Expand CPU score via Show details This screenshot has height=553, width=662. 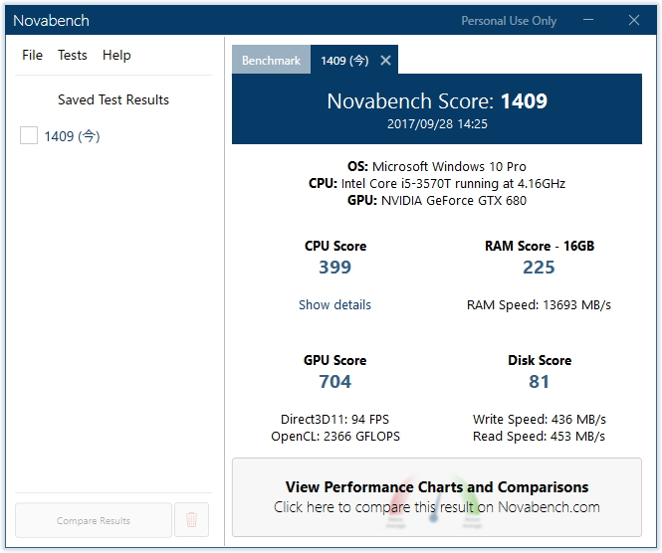click(334, 304)
